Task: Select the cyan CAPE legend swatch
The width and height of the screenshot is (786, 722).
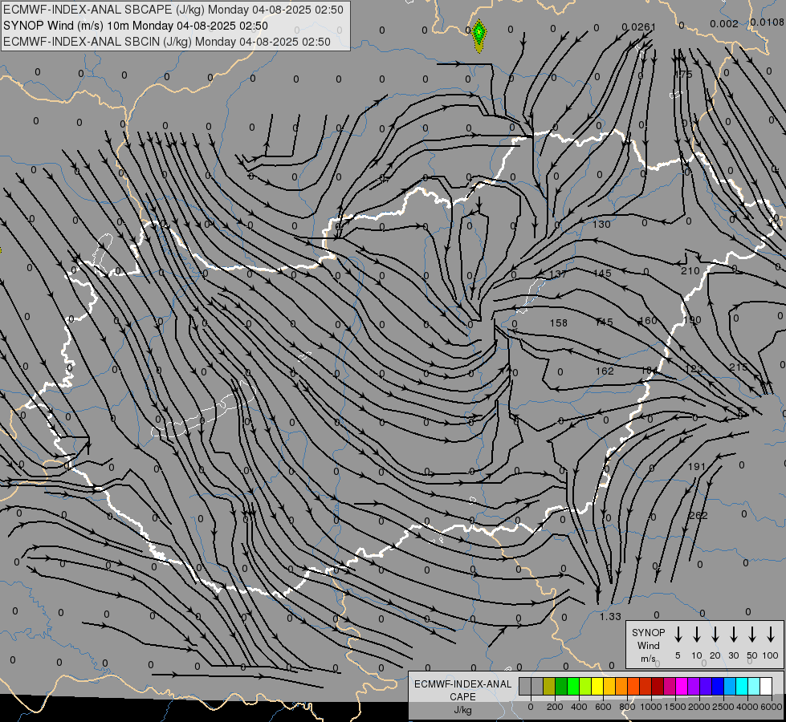Action: pos(742,687)
